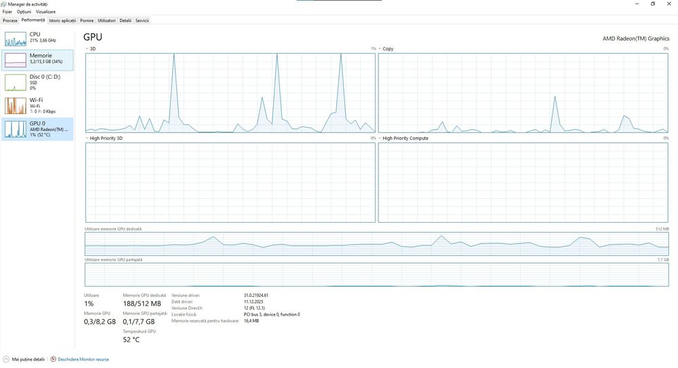
Task: Open the Fișier menu
Action: click(7, 12)
